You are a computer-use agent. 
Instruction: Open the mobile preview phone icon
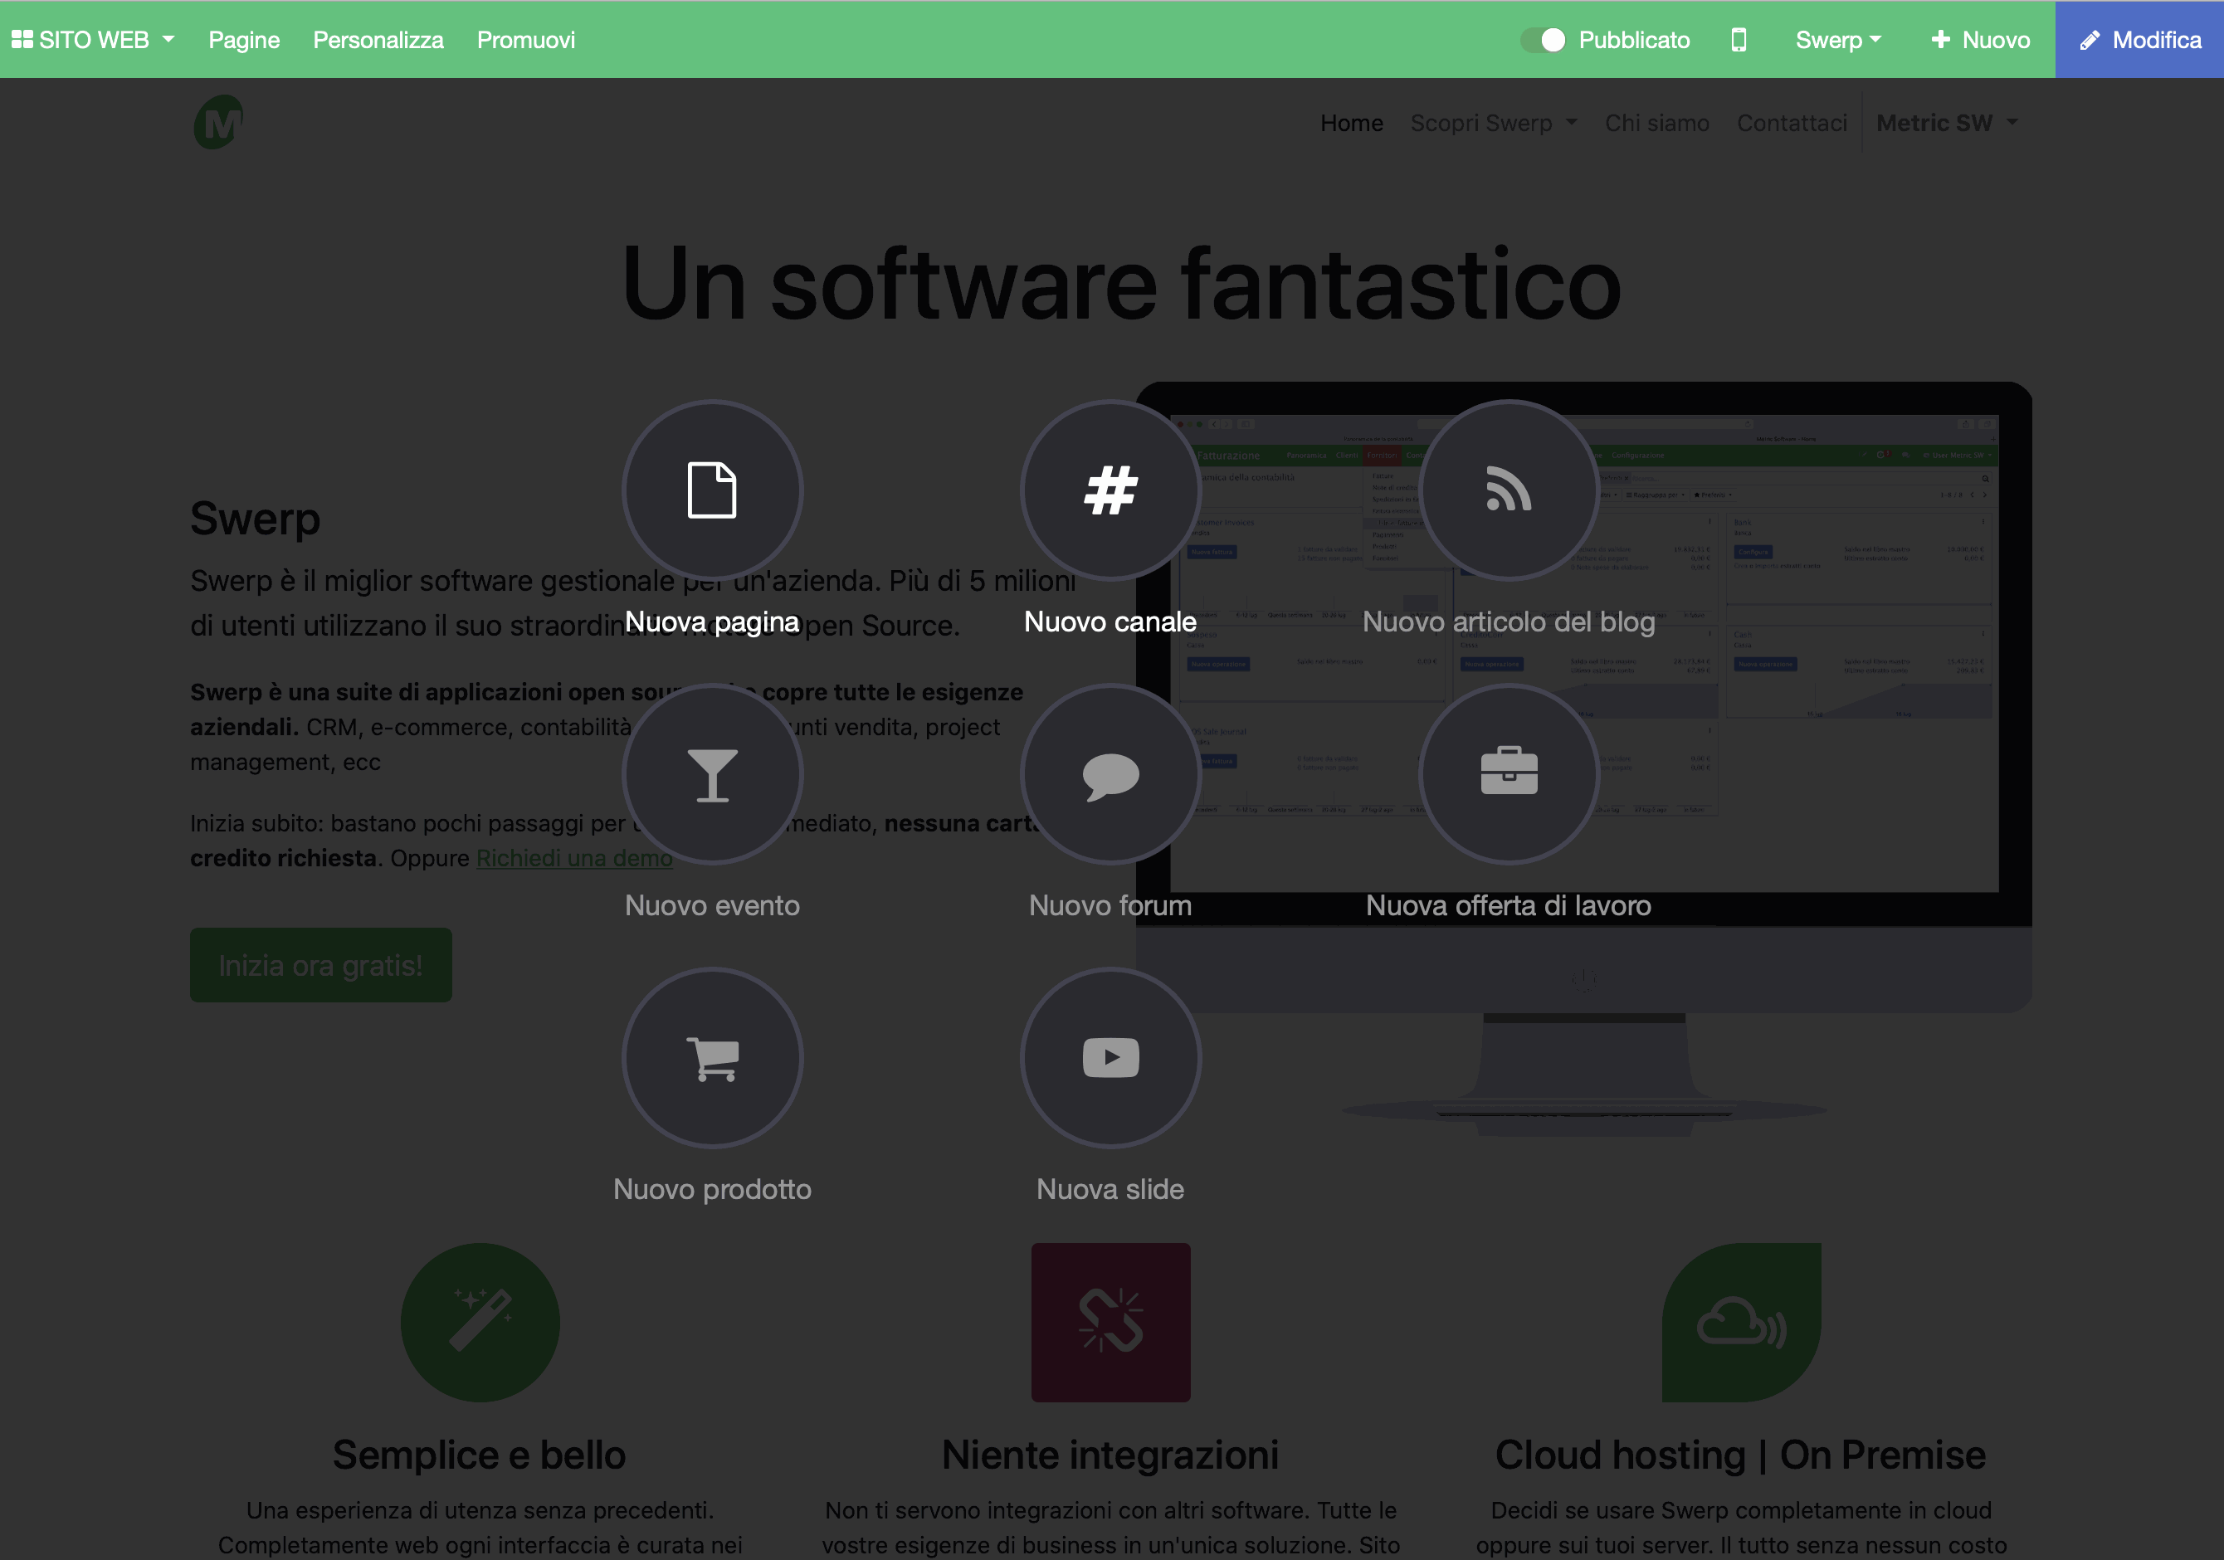[x=1739, y=40]
